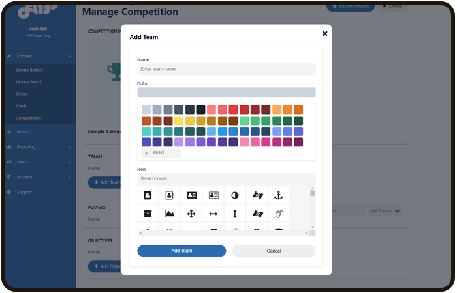457x293 pixels.
Task: Open the Cards page
Action: (22, 106)
